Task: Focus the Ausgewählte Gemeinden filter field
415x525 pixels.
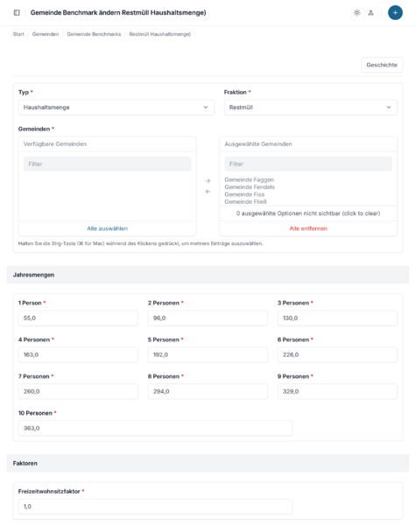Action: [308, 164]
